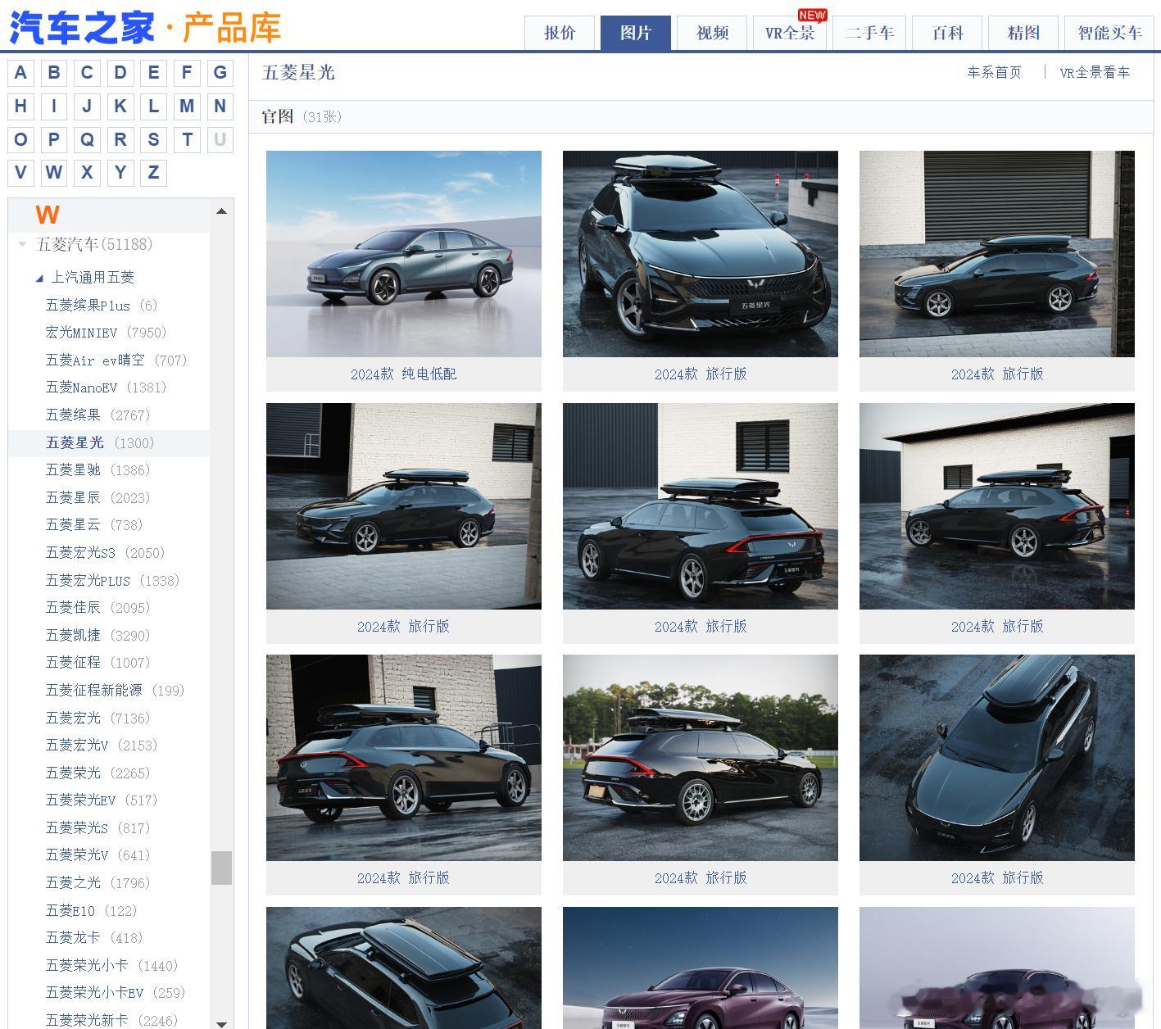1161x1029 pixels.
Task: Open the purple sedan photo under night sky
Action: 701,968
